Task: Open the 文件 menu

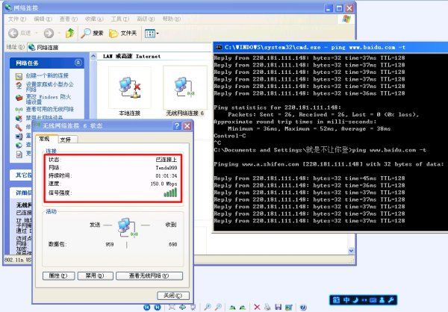Action: point(16,19)
